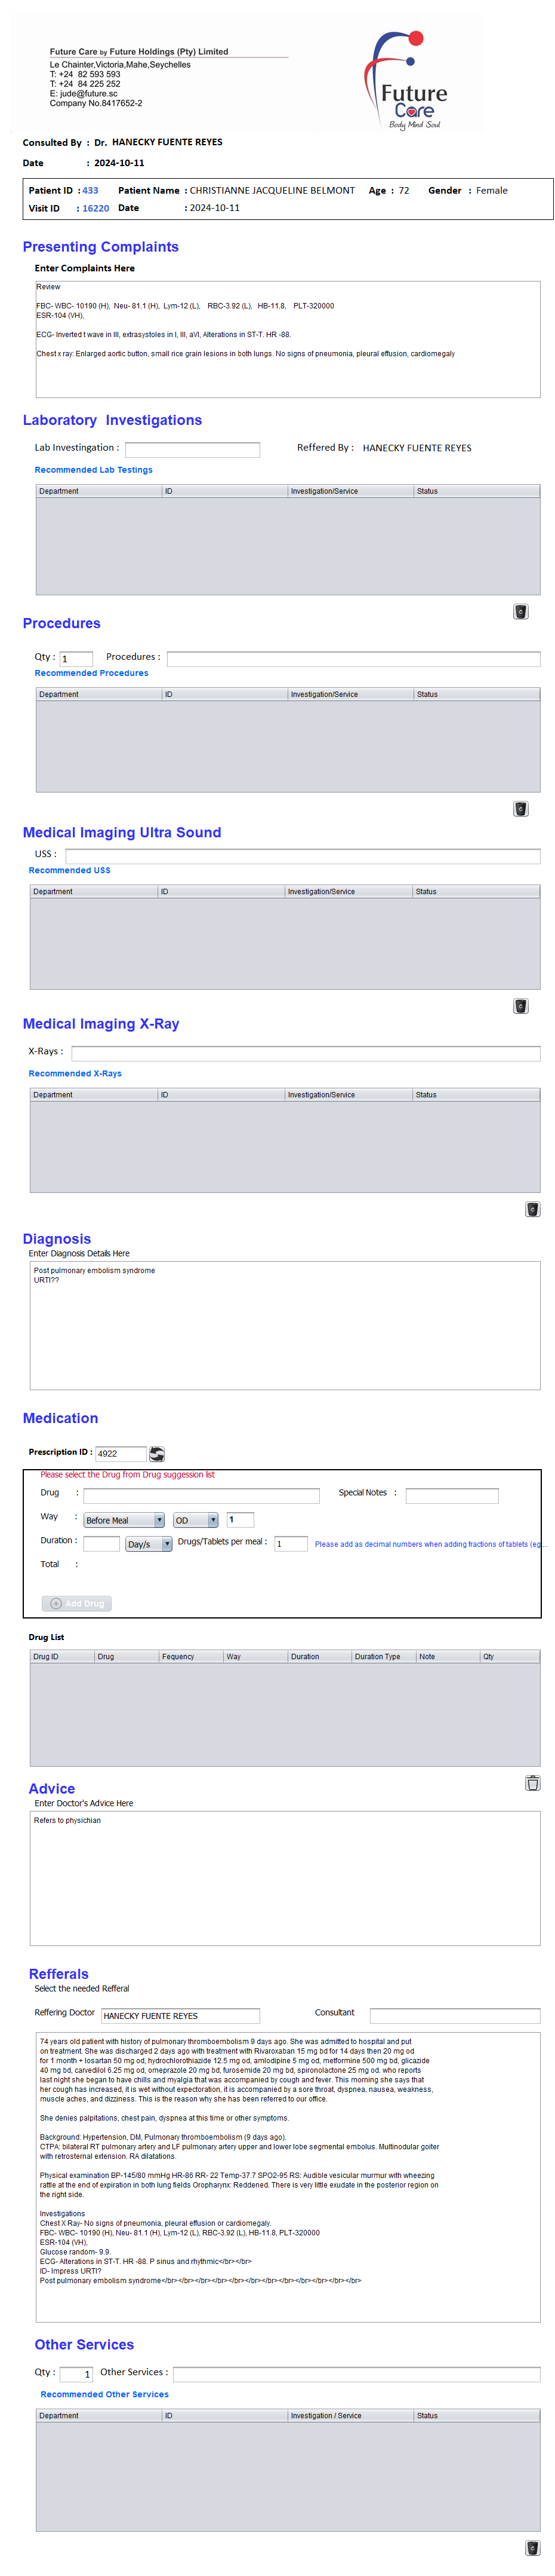Click the Diagnosis details text area
The width and height of the screenshot is (555, 2576).
[285, 1324]
